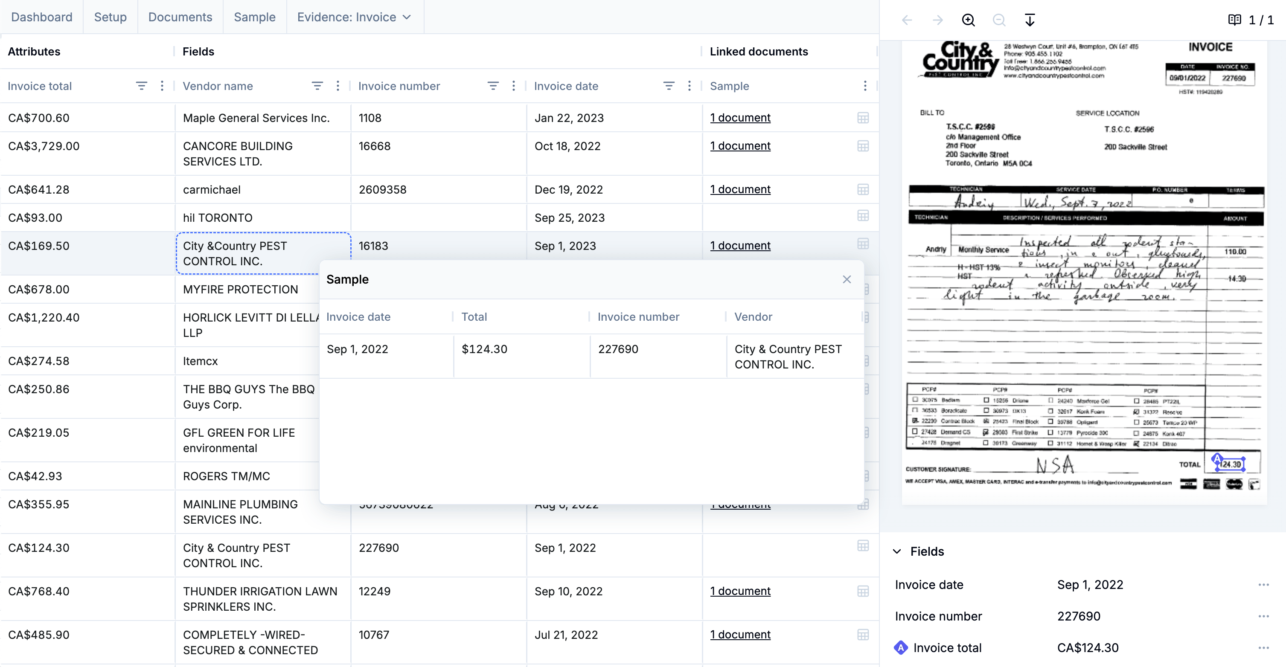Open options for Invoice total field
The height and width of the screenshot is (667, 1286).
tap(1263, 647)
